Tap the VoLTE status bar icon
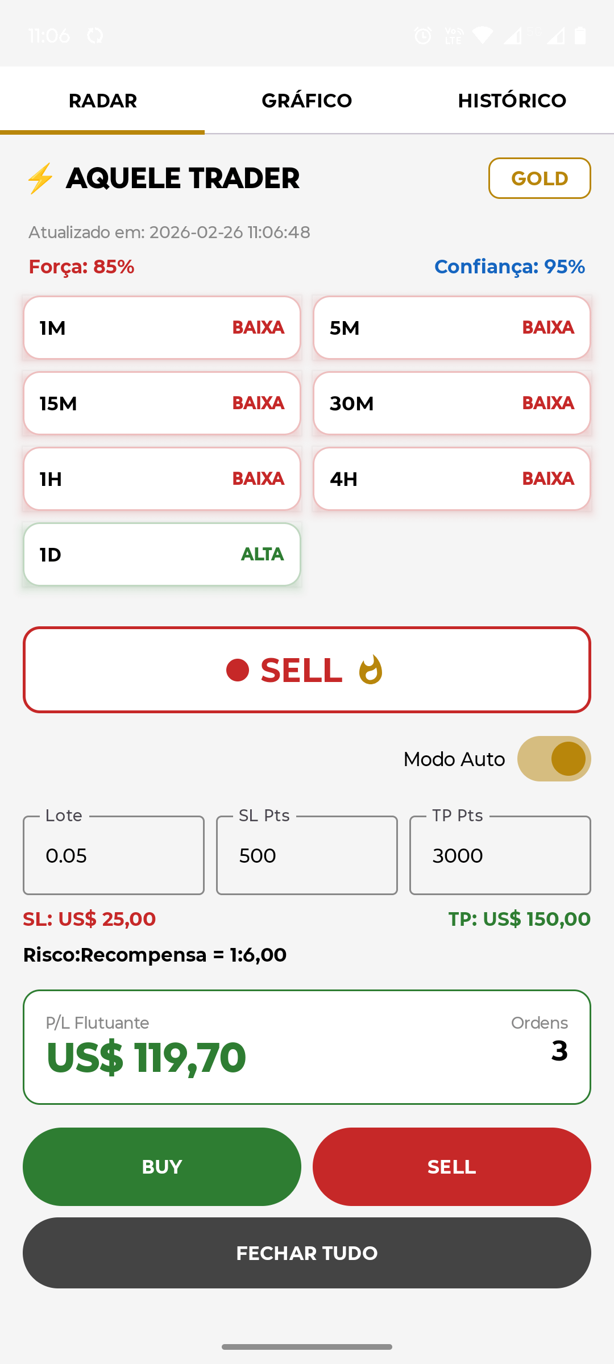The height and width of the screenshot is (1364, 614). (x=454, y=36)
